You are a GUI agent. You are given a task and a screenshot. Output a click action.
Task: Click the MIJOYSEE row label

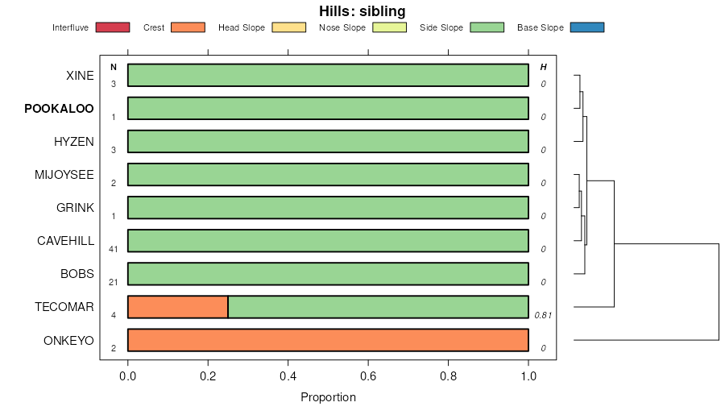64,175
